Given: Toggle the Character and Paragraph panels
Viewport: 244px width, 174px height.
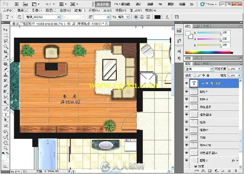Looking at the screenshot, I should pyautogui.click(x=177, y=17).
